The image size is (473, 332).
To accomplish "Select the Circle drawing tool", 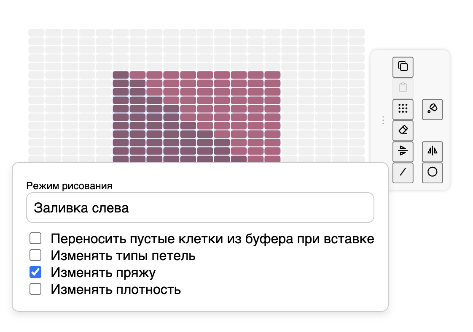I will (432, 172).
